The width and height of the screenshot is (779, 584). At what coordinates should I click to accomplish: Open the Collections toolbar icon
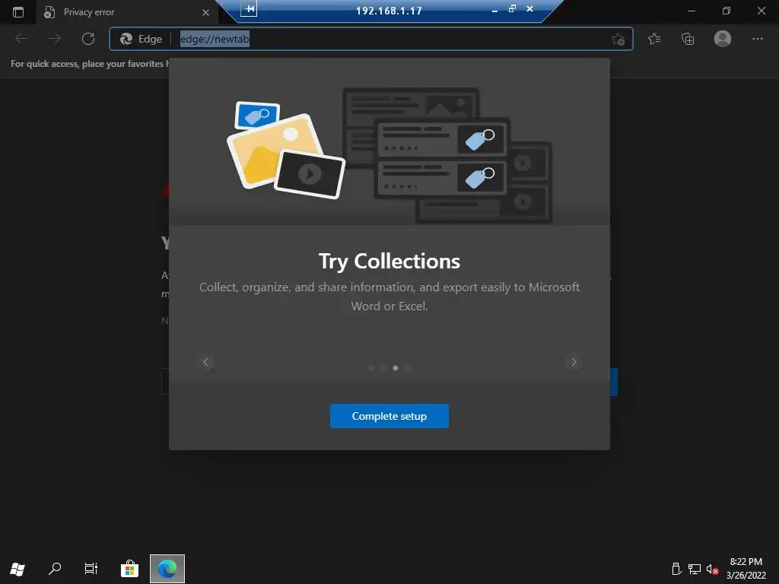click(x=688, y=39)
